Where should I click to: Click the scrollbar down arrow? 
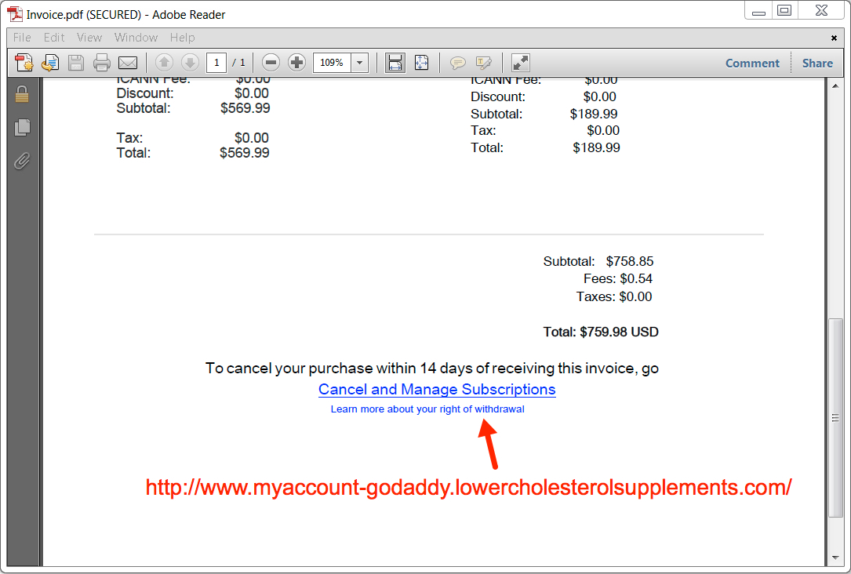pyautogui.click(x=835, y=558)
